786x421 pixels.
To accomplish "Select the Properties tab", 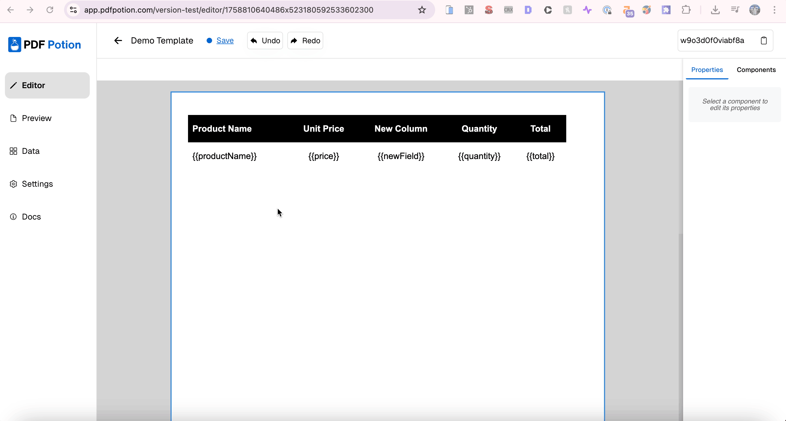I will pyautogui.click(x=707, y=70).
